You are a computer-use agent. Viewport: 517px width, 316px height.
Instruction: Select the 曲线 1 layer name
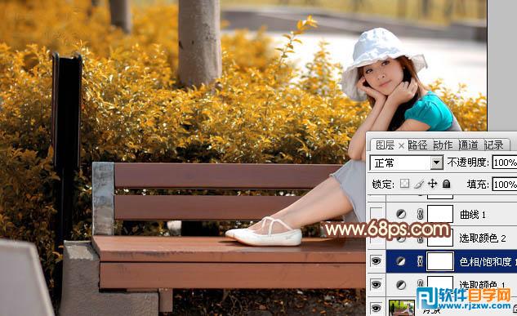473,215
